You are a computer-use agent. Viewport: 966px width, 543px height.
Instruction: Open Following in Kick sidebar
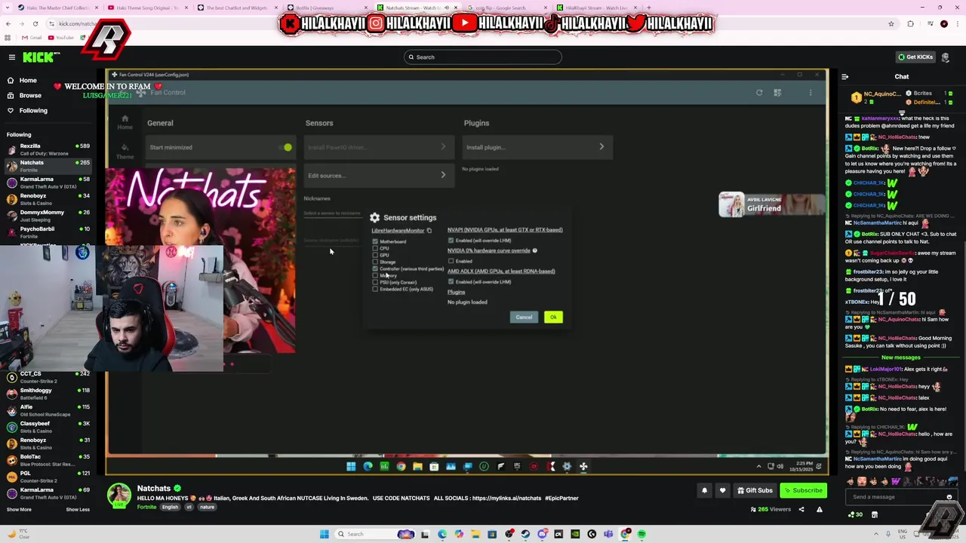[x=33, y=110]
